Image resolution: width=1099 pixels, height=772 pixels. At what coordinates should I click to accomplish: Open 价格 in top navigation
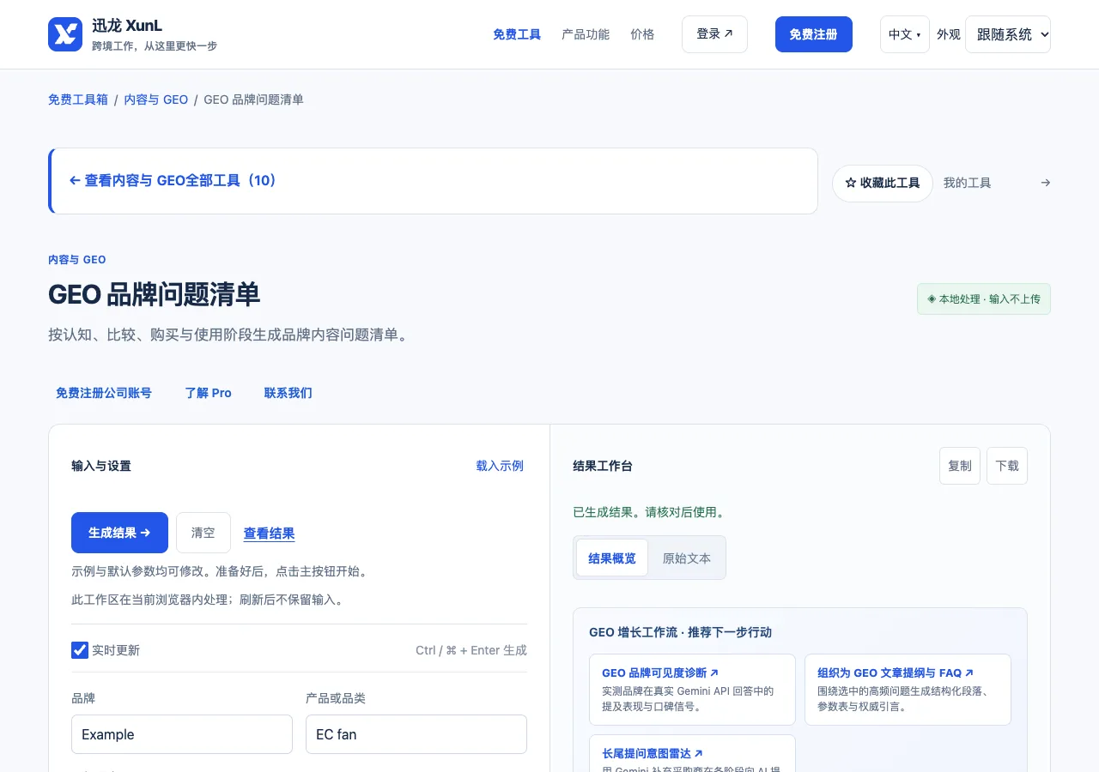click(642, 34)
